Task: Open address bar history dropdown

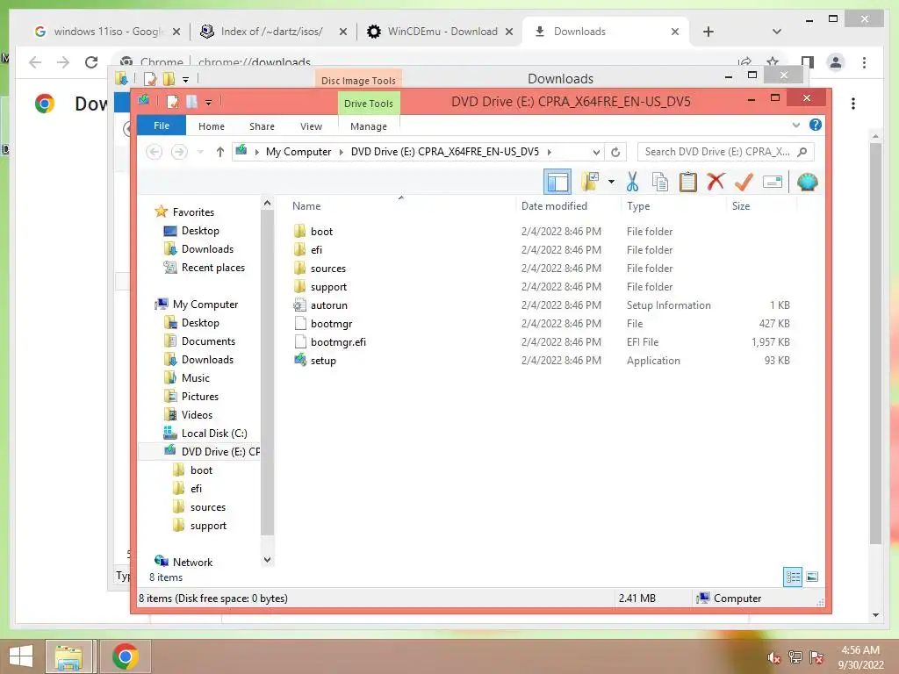Action: [x=596, y=152]
